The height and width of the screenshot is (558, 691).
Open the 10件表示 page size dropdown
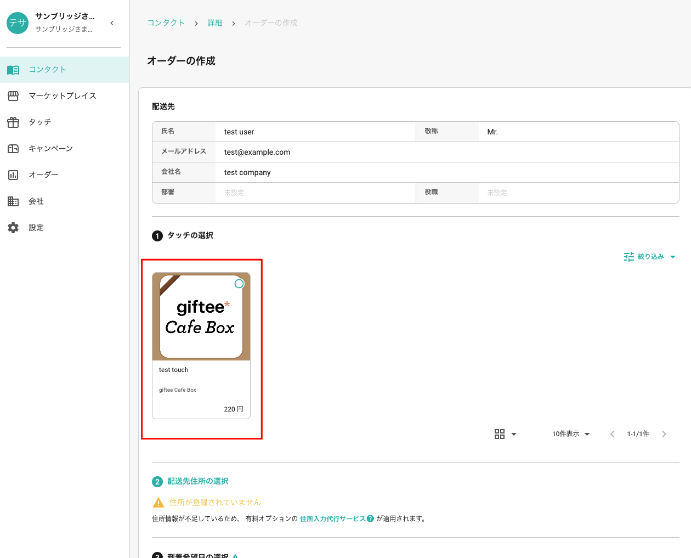[x=571, y=434]
